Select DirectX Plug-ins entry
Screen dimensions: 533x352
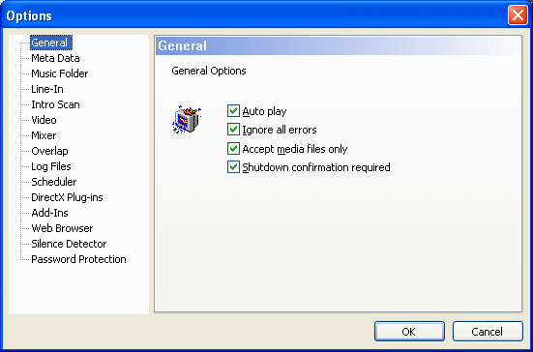click(x=67, y=197)
